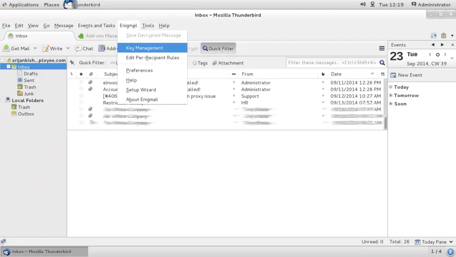
Task: Switch to calendar tab icon
Action: (x=434, y=36)
